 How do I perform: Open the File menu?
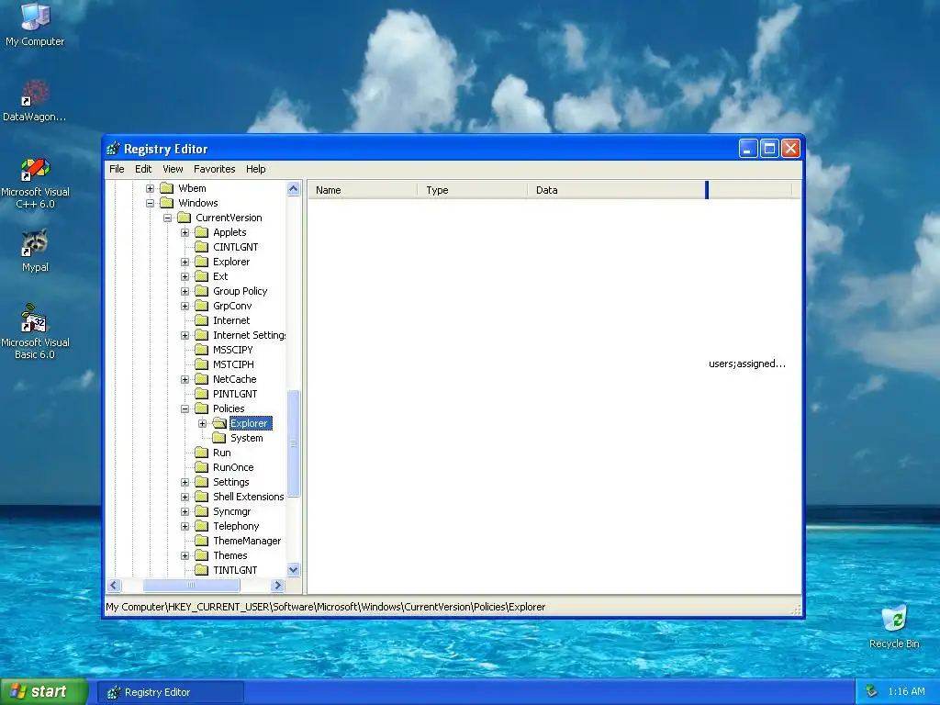tap(117, 169)
